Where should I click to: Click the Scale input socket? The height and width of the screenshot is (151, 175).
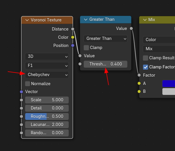click(21, 100)
